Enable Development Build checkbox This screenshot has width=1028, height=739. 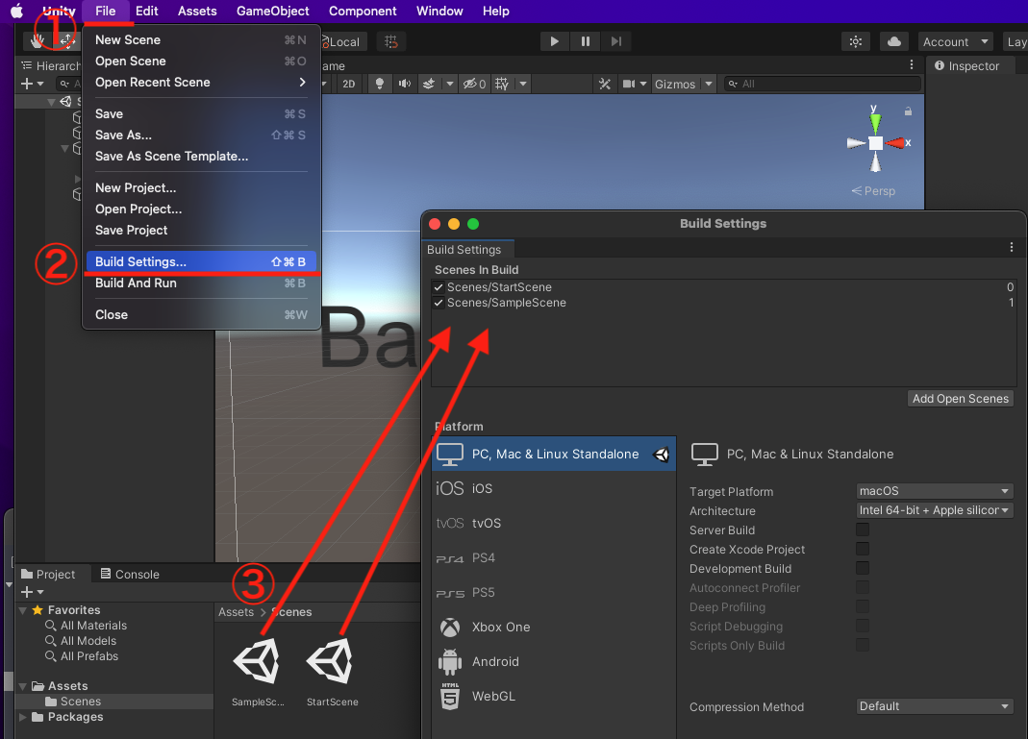coord(863,568)
